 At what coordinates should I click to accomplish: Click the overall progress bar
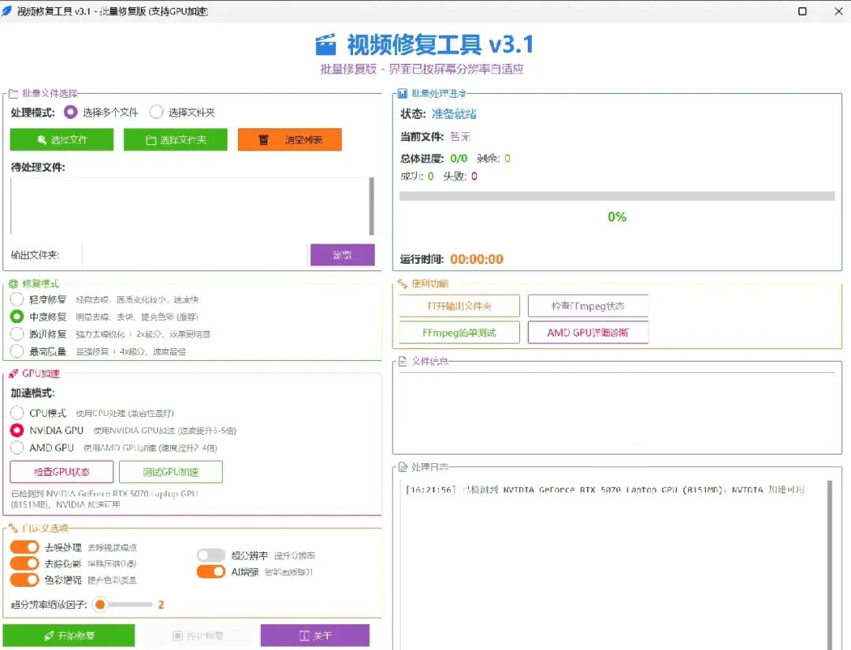point(617,196)
